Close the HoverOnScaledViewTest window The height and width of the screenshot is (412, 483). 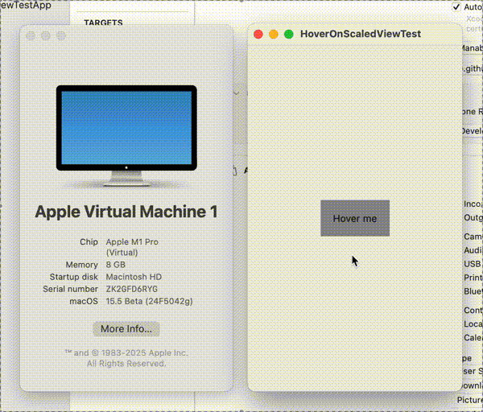point(258,34)
